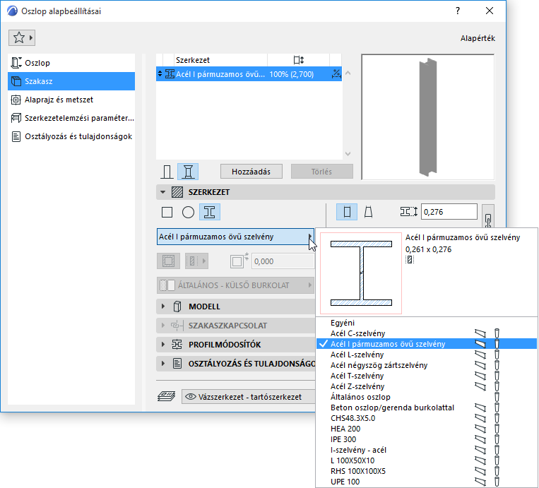Select the Szakasz page in sidebar
The image size is (539, 488).
click(x=71, y=81)
